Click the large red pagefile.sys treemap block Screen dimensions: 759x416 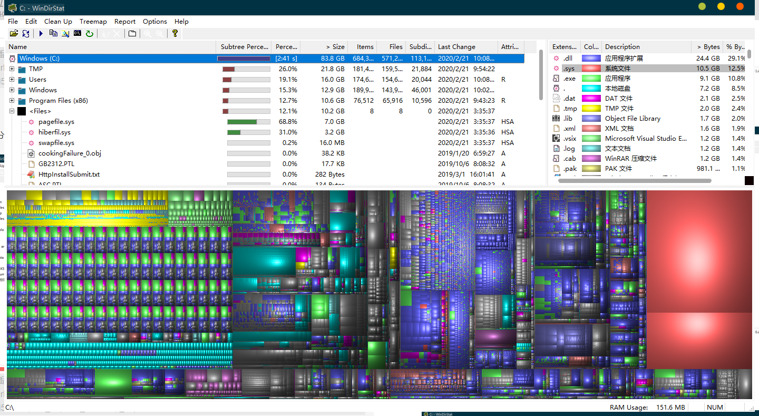[x=699, y=251]
